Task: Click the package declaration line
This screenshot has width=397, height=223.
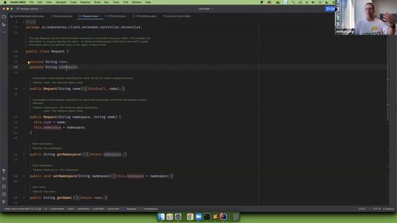Action: coord(84,27)
